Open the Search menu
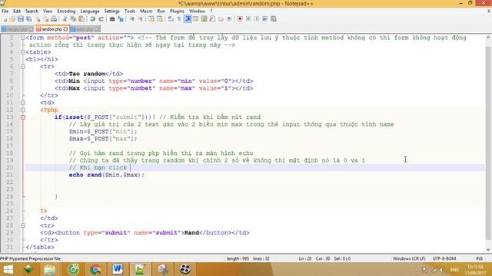The width and height of the screenshot is (492, 276). 32,11
